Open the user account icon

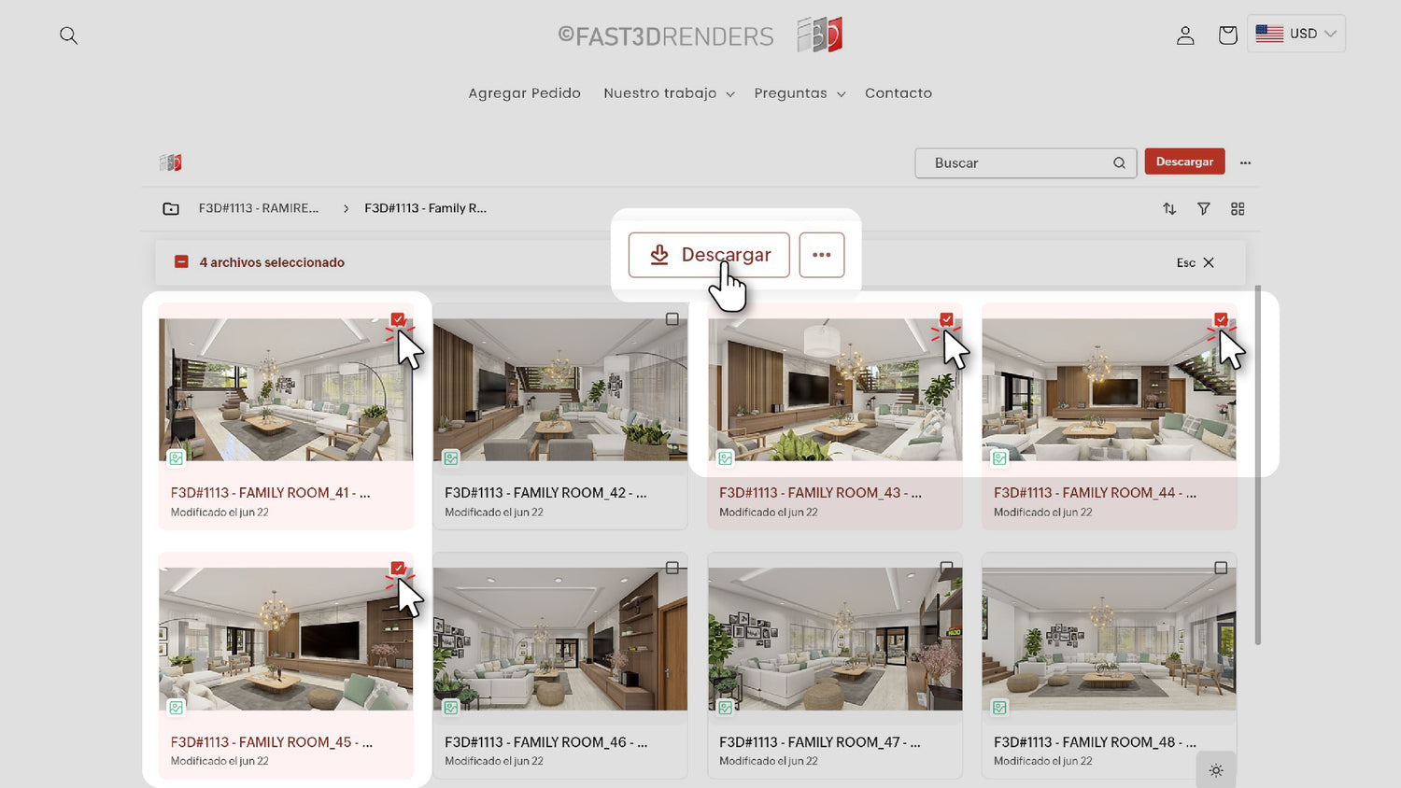[1185, 35]
